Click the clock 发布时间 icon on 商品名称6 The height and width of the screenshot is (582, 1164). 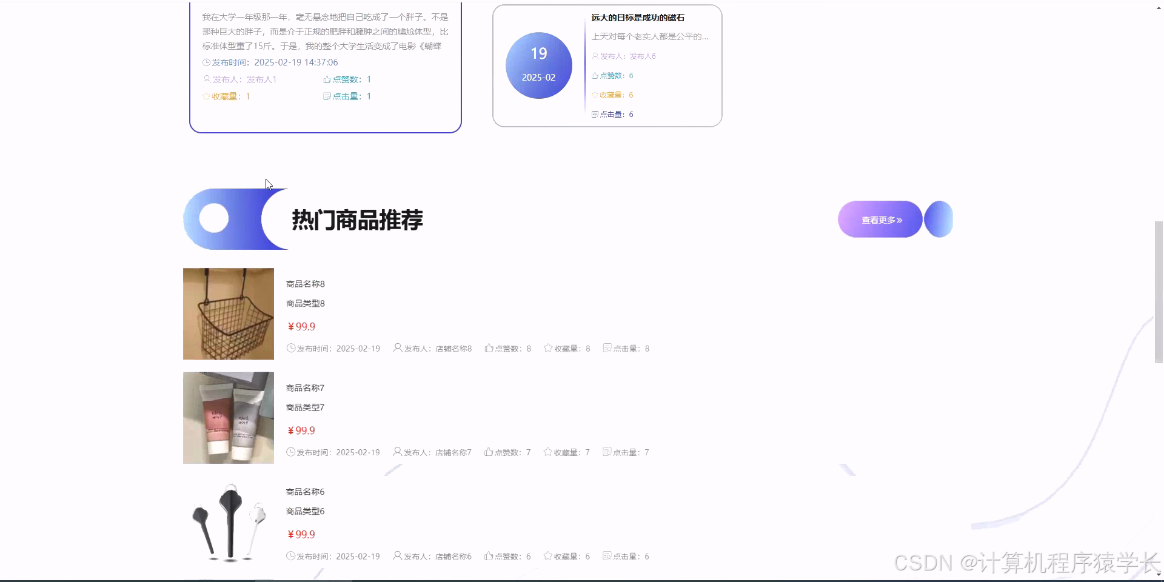[x=290, y=556]
